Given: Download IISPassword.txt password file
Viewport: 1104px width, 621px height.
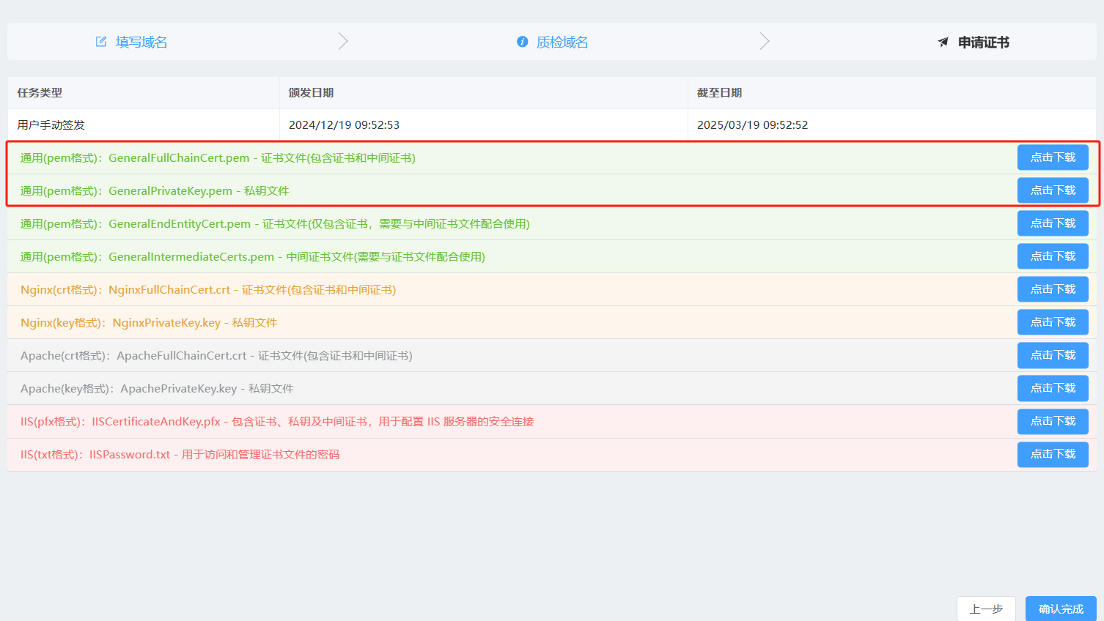Looking at the screenshot, I should tap(1052, 454).
